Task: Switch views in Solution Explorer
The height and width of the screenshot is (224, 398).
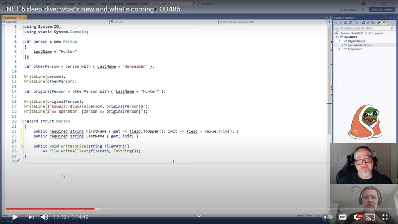Action: click(x=350, y=23)
